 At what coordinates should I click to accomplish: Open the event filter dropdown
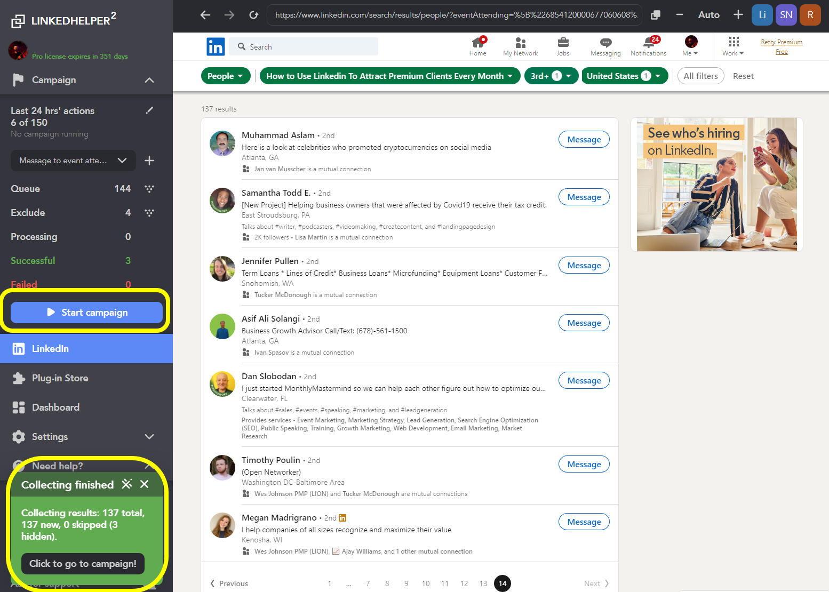389,76
